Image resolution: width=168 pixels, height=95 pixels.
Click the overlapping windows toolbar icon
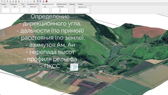pyautogui.click(x=38, y=1)
